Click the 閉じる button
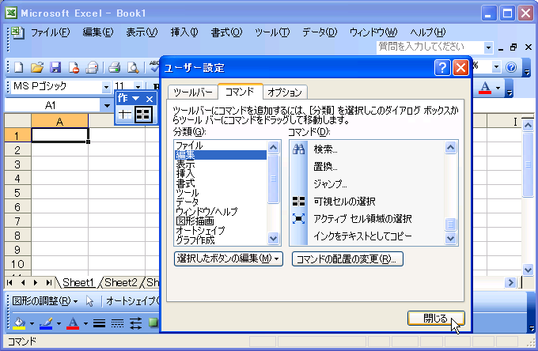The width and height of the screenshot is (538, 351). (x=436, y=319)
